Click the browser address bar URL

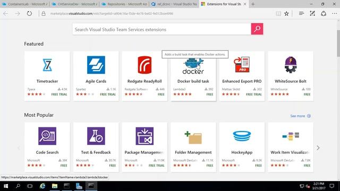pos(112,13)
